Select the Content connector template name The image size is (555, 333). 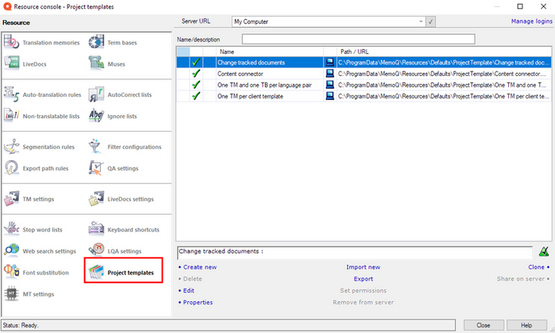[x=240, y=74]
